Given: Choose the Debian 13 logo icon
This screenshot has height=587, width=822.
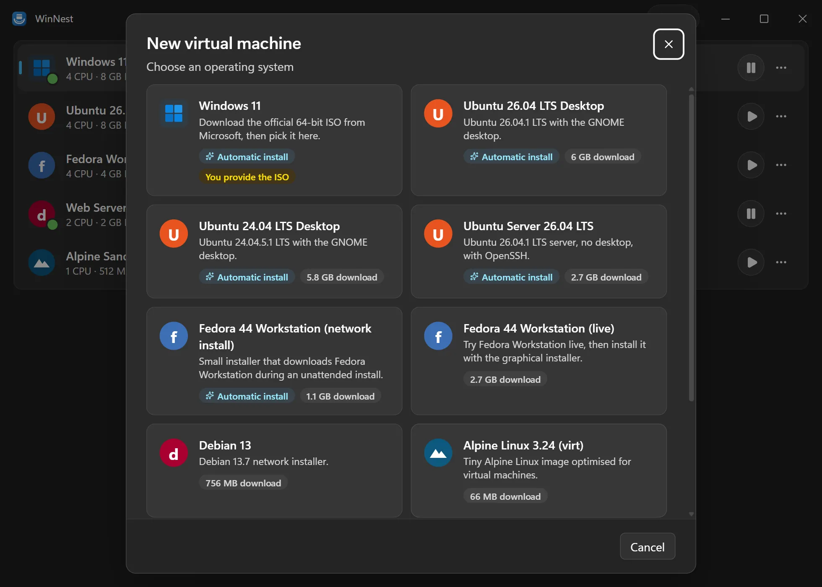Looking at the screenshot, I should [x=174, y=453].
